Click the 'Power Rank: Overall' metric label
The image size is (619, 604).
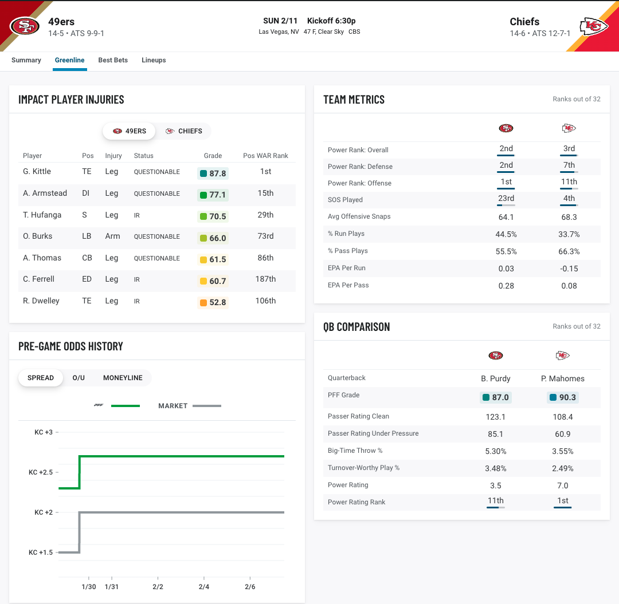click(x=358, y=150)
